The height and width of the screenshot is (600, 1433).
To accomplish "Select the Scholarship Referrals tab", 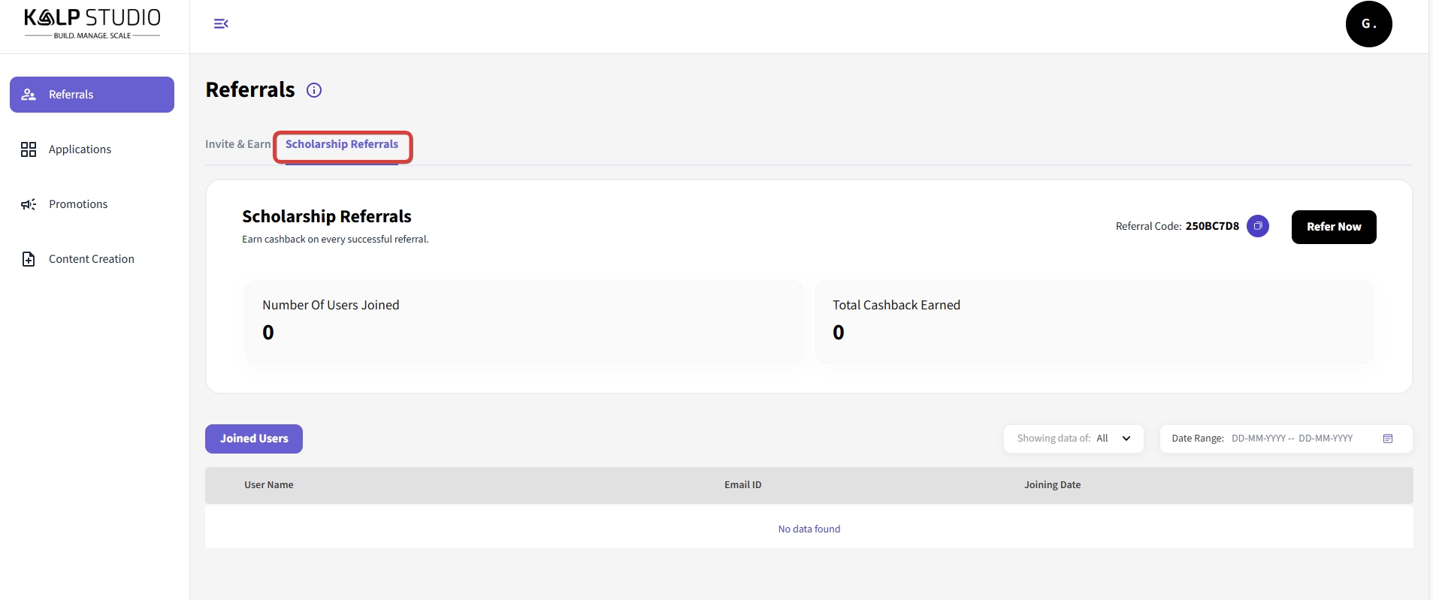I will pyautogui.click(x=342, y=144).
